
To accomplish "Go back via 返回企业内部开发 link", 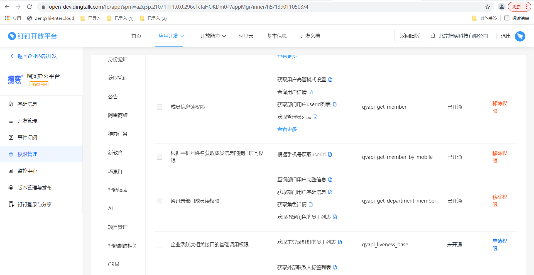I will [37, 56].
